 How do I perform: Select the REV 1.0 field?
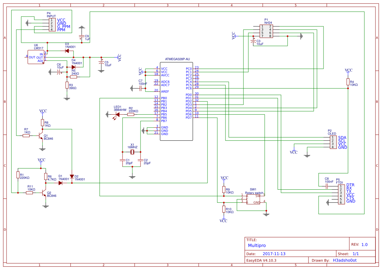(364, 244)
